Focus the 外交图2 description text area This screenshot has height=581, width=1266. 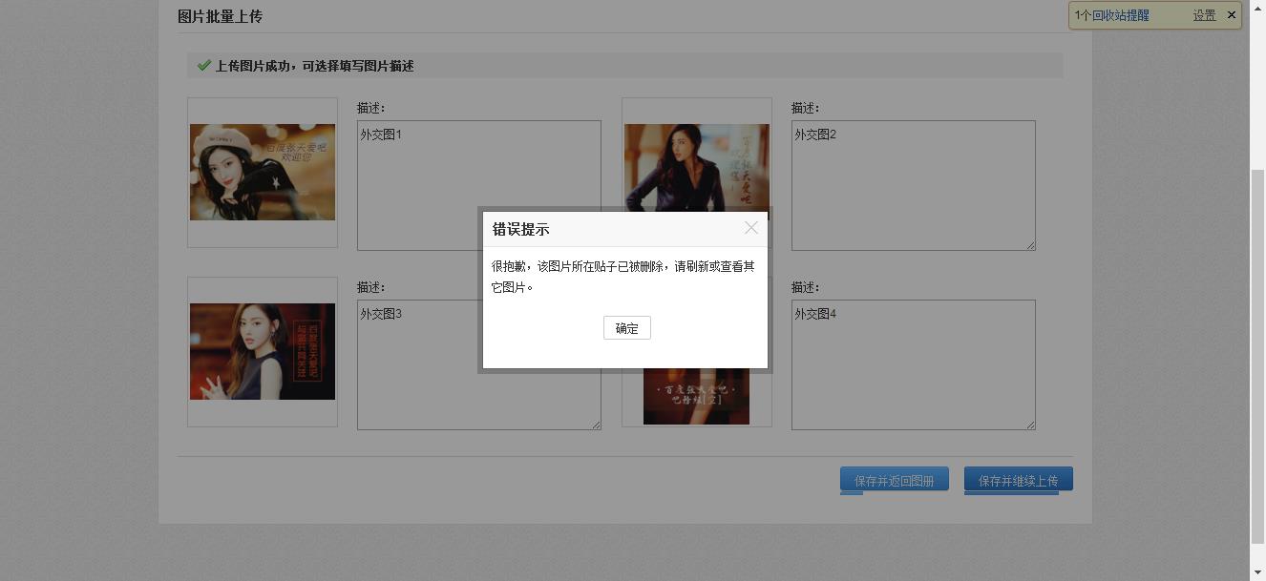(913, 185)
